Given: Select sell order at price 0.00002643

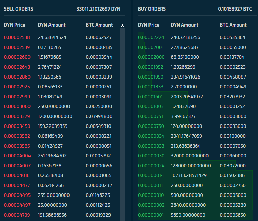Looking at the screenshot, I should pyautogui.click(x=62, y=67).
